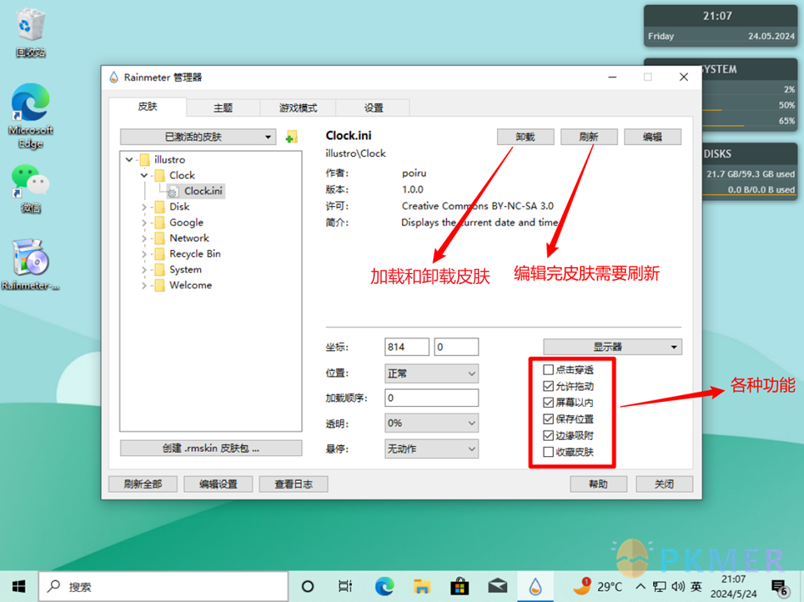Expand the System folder node

144,270
